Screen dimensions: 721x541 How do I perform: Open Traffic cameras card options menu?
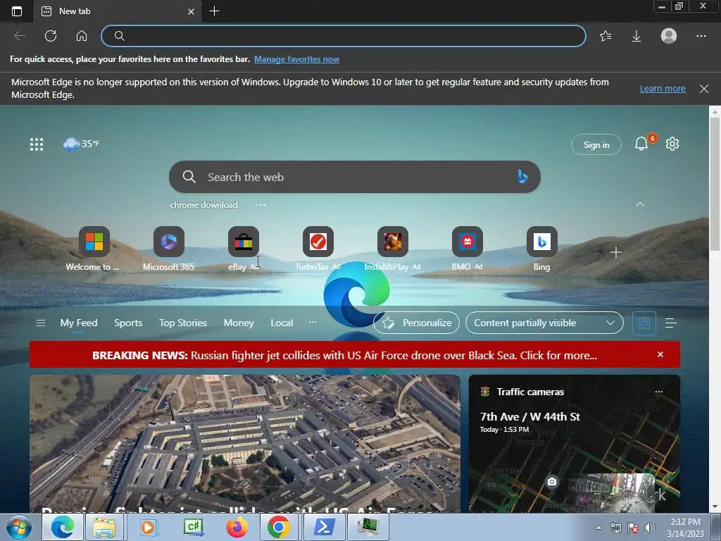[x=659, y=392]
